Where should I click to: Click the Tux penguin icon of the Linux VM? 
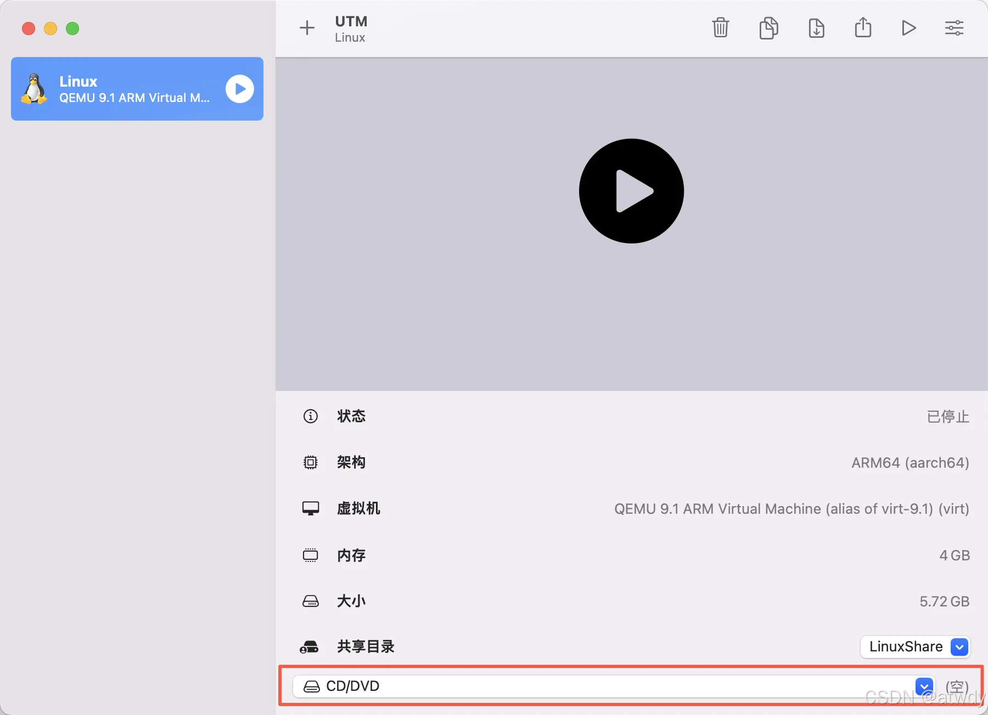click(35, 89)
